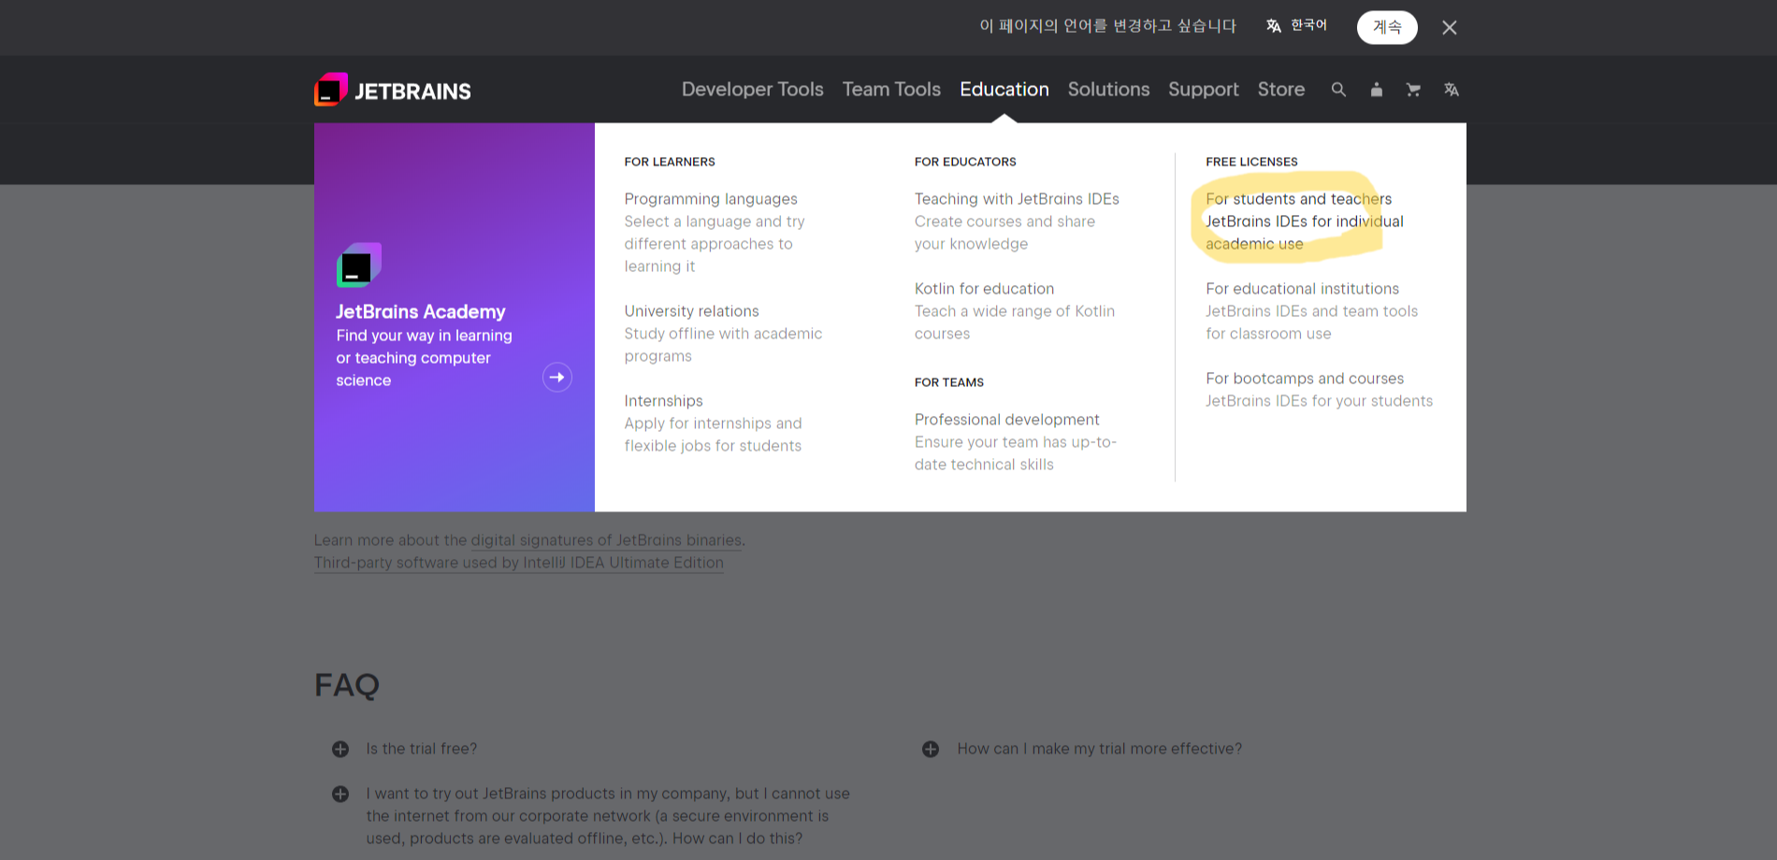Click the FAQ heading
Viewport: 1777px width, 860px height.
(347, 685)
